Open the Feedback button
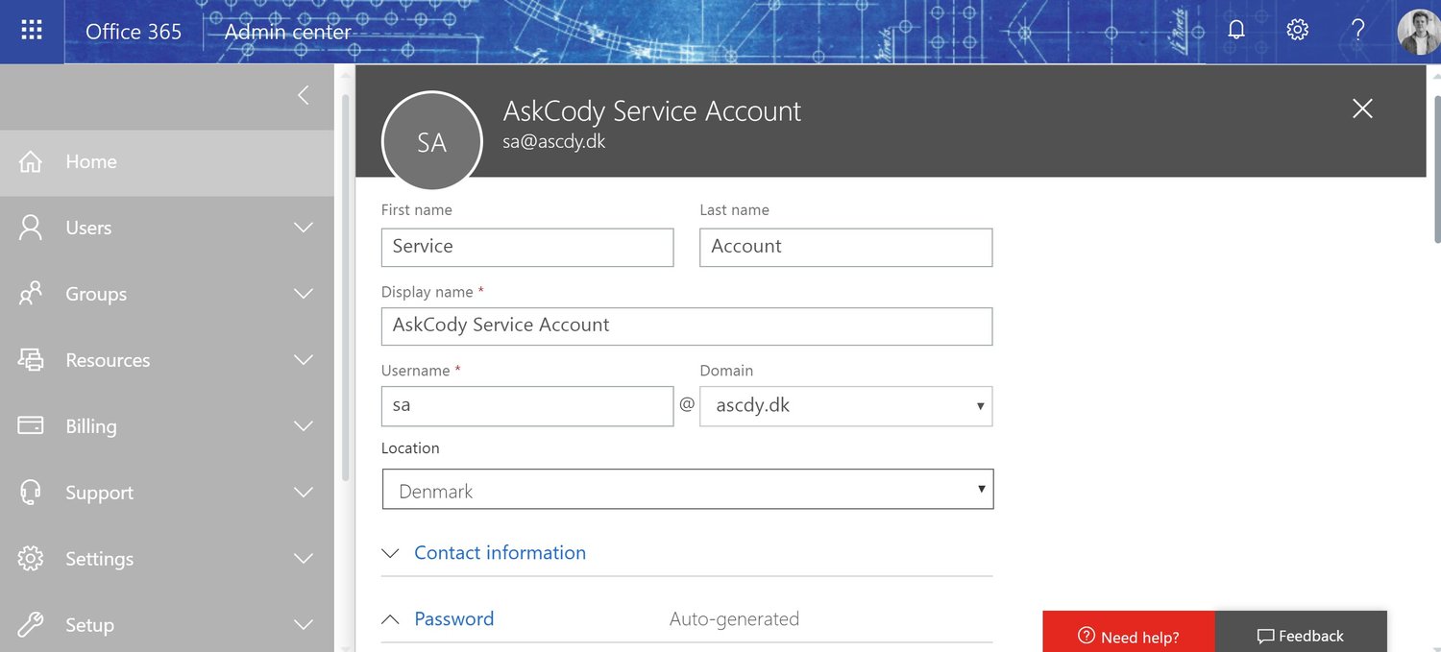 pos(1301,632)
